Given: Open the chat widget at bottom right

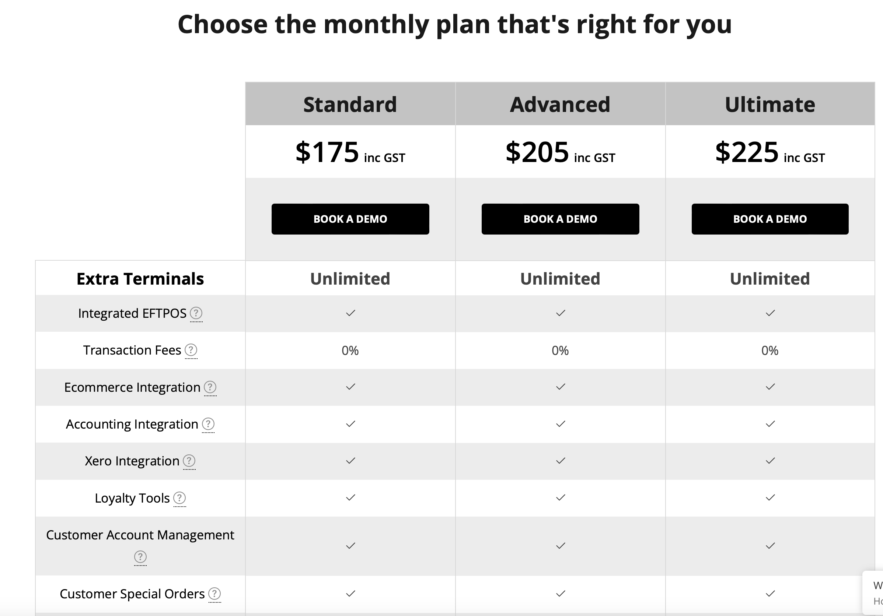Looking at the screenshot, I should pos(873,593).
